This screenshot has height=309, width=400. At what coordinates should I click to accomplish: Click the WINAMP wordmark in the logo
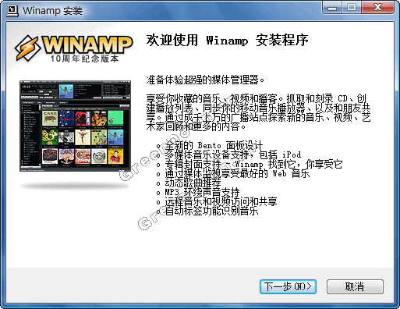coord(87,45)
